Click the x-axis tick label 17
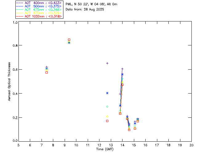 [157, 145]
